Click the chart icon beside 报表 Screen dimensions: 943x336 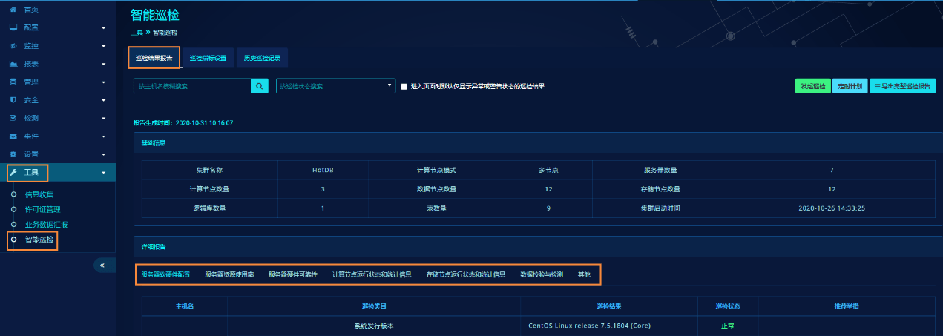point(13,64)
